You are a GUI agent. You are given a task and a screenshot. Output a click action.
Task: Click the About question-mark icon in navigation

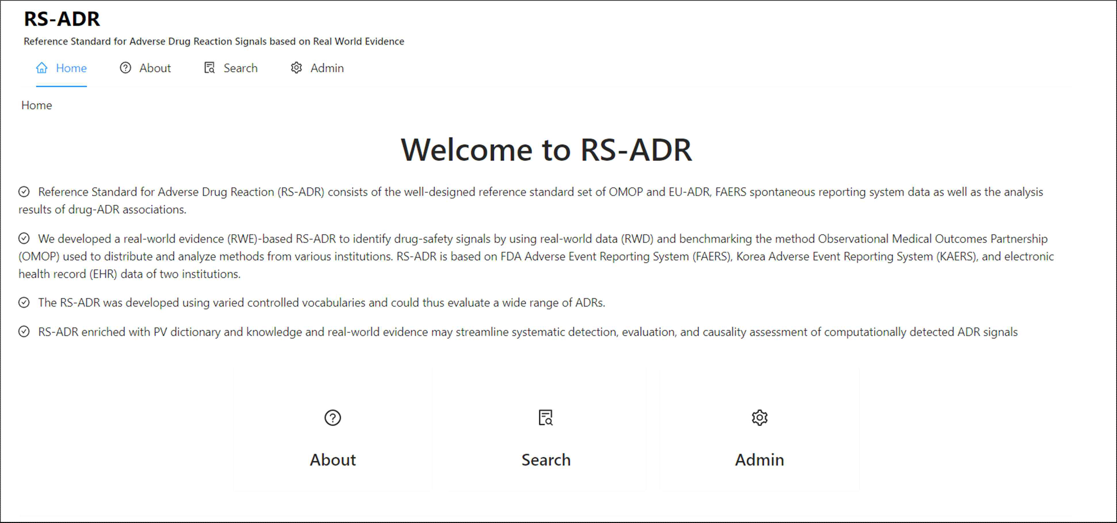point(125,68)
